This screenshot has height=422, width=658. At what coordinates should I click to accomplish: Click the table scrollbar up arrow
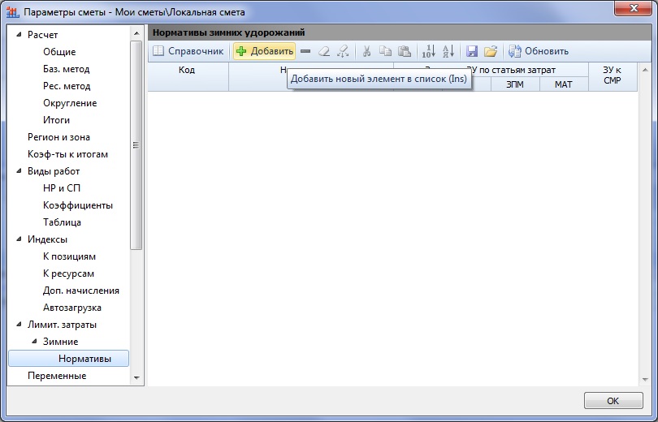[x=646, y=70]
